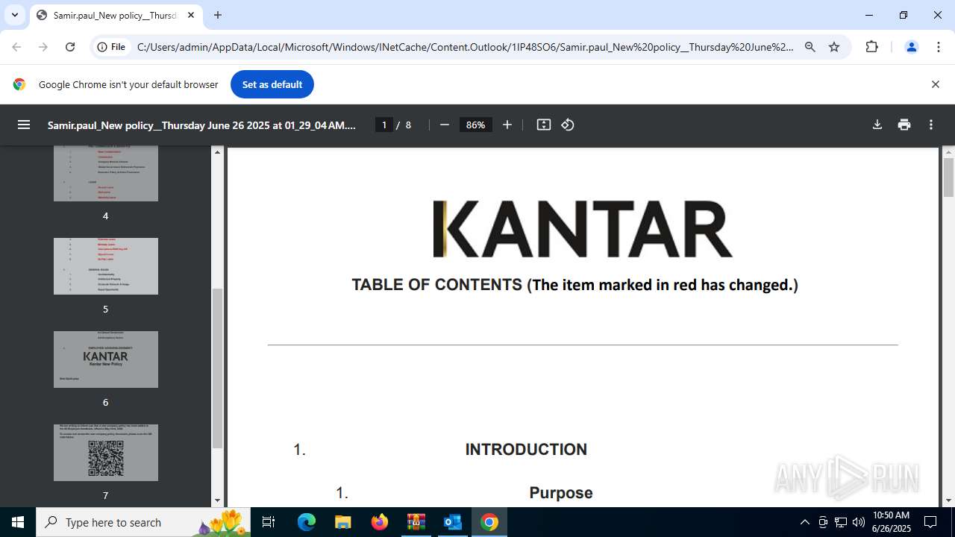
Task: Rotate the PDF counterclockwise
Action: pos(568,125)
